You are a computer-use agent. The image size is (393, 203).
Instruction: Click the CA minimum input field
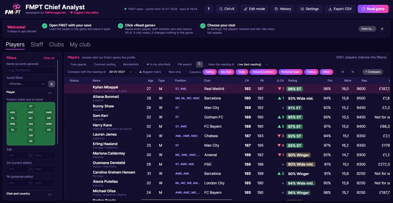17,169
